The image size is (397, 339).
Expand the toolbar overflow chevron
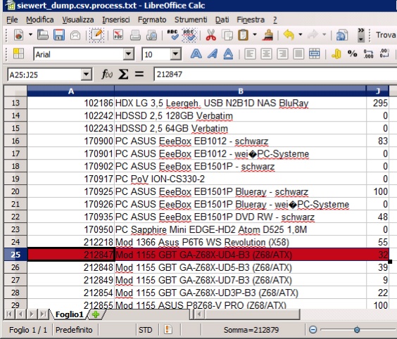click(x=361, y=35)
